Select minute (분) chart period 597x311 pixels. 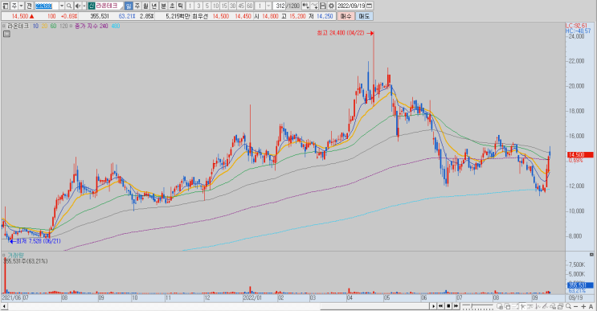[x=163, y=6]
